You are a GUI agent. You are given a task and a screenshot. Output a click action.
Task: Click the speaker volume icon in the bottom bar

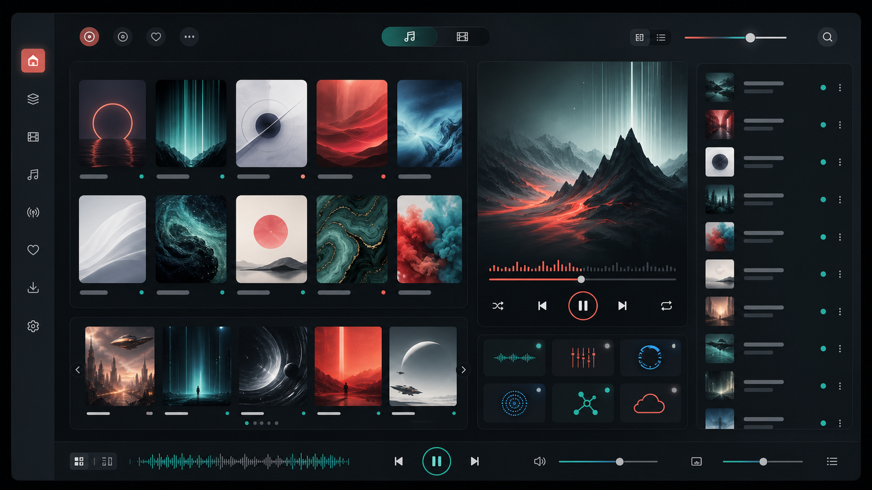point(540,462)
